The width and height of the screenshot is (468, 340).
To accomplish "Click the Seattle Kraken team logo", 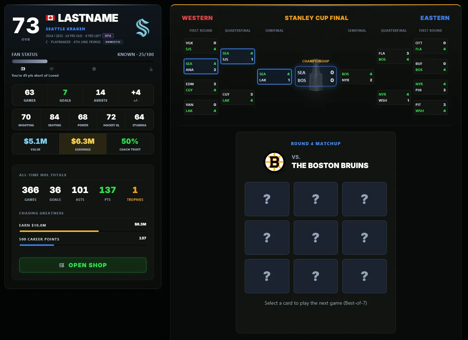I will (143, 28).
